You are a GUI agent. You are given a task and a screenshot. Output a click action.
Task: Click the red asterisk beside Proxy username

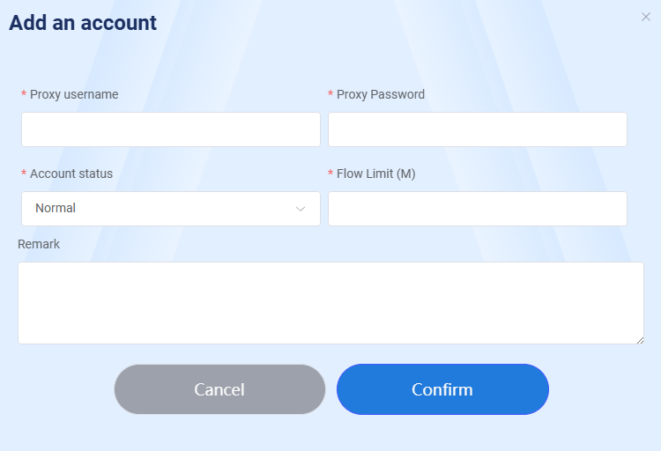[x=24, y=93]
